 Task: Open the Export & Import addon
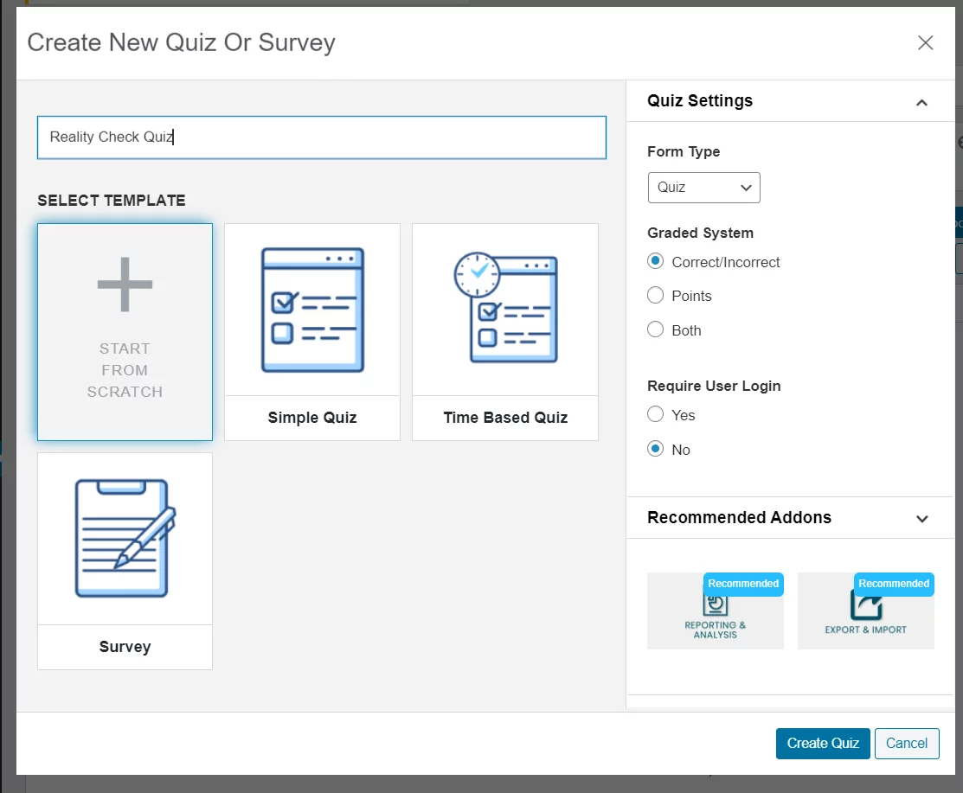[x=865, y=611]
